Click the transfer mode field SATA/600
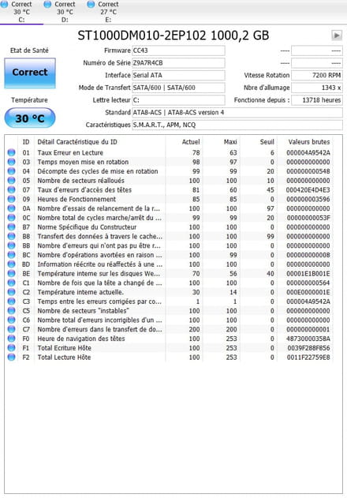This screenshot has width=347, height=498. coord(178,88)
